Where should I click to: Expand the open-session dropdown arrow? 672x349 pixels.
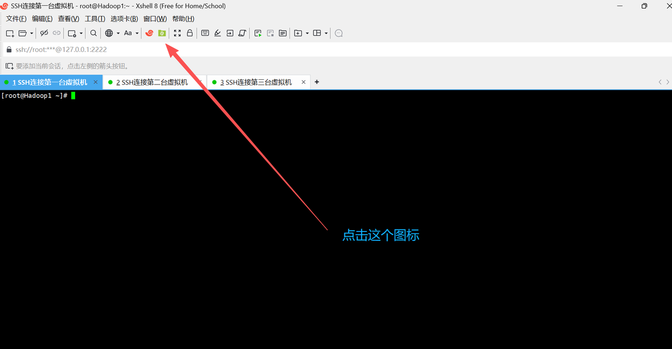click(31, 33)
